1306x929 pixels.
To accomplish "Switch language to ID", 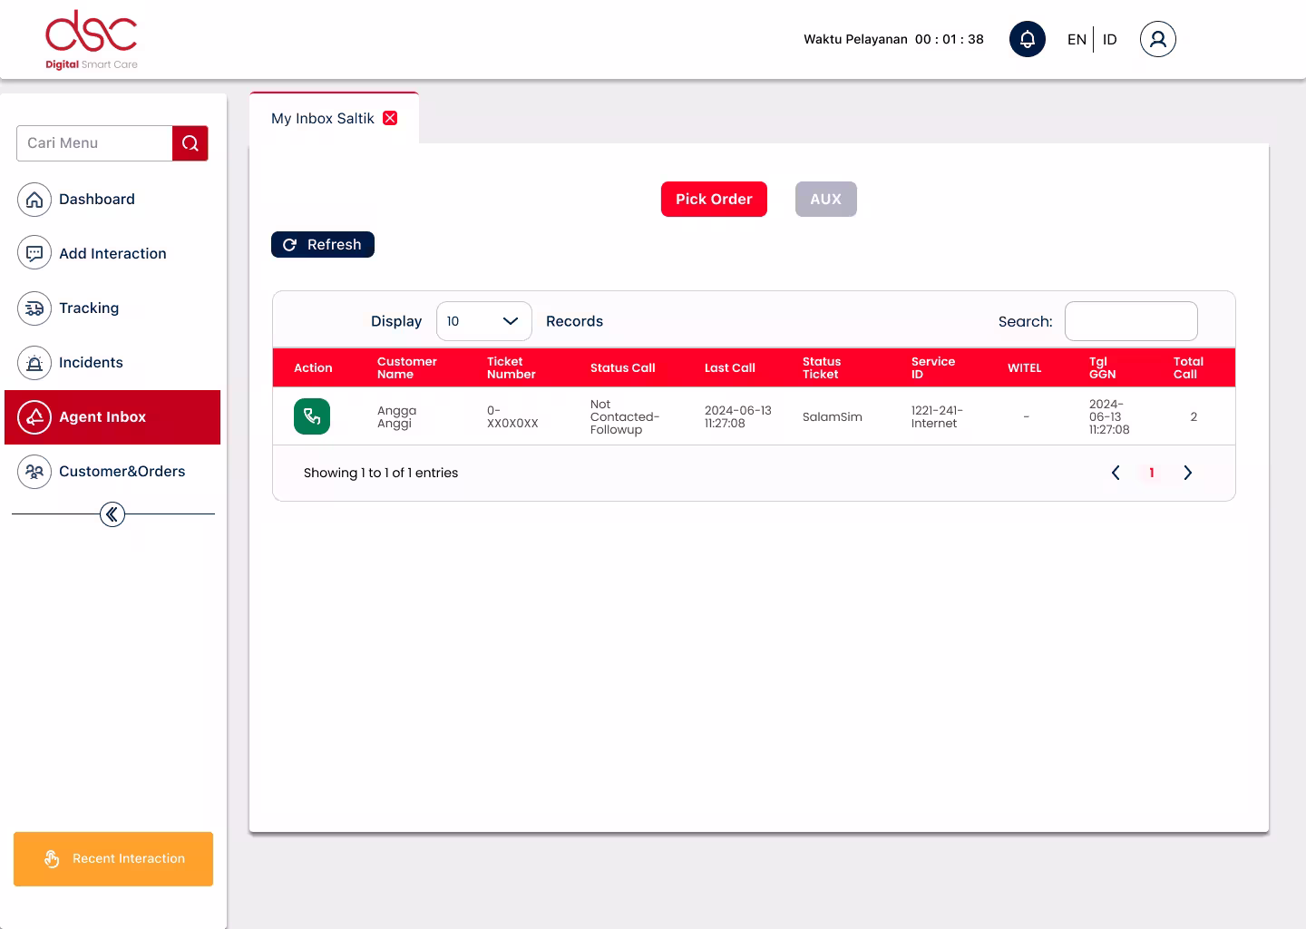I will pyautogui.click(x=1109, y=39).
